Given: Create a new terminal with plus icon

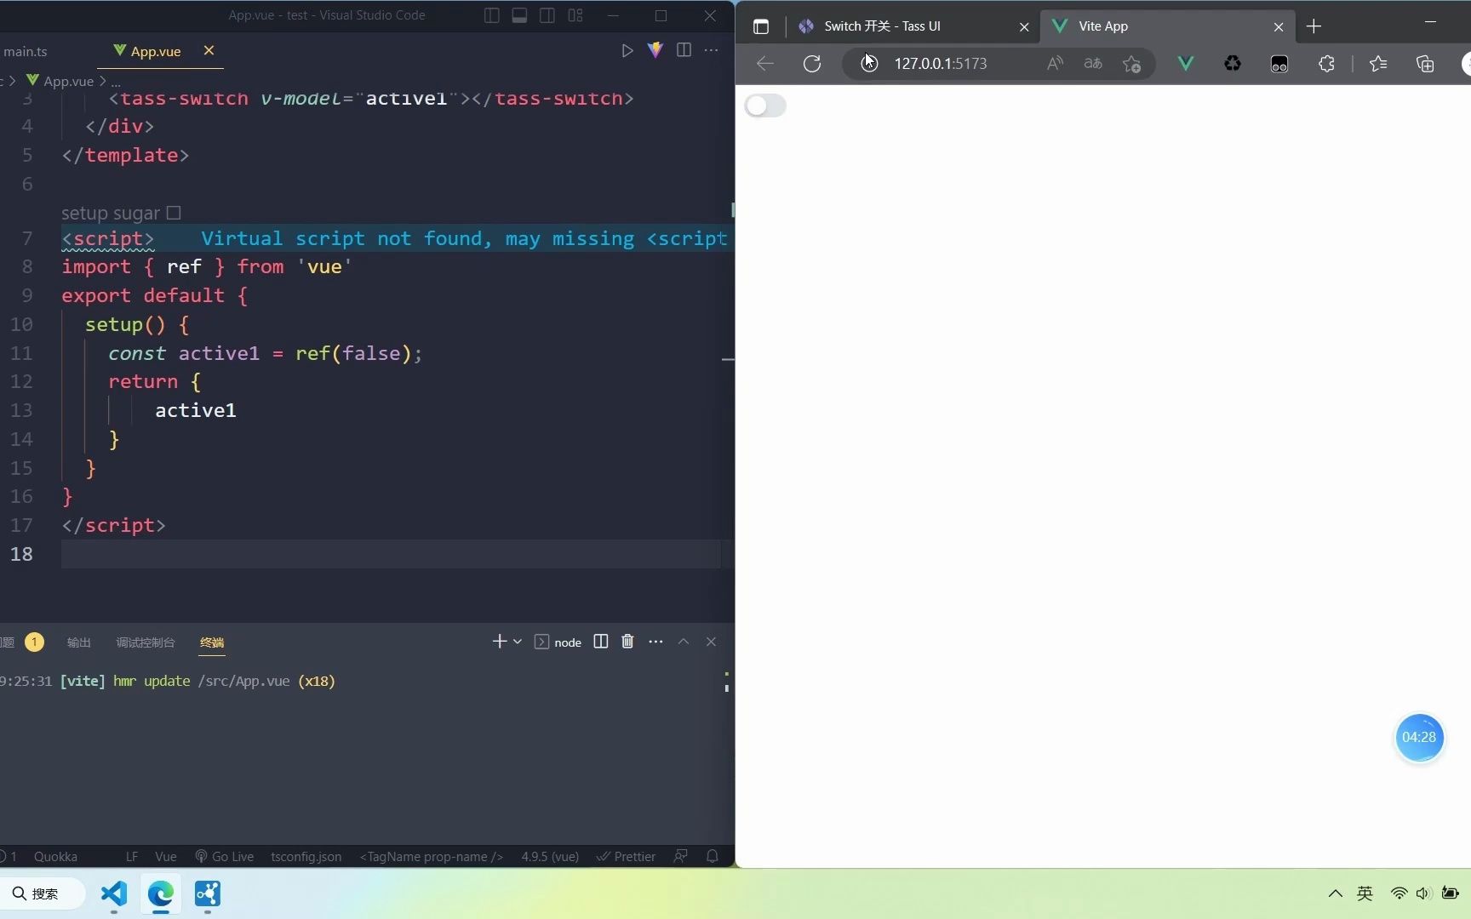Looking at the screenshot, I should pyautogui.click(x=499, y=642).
